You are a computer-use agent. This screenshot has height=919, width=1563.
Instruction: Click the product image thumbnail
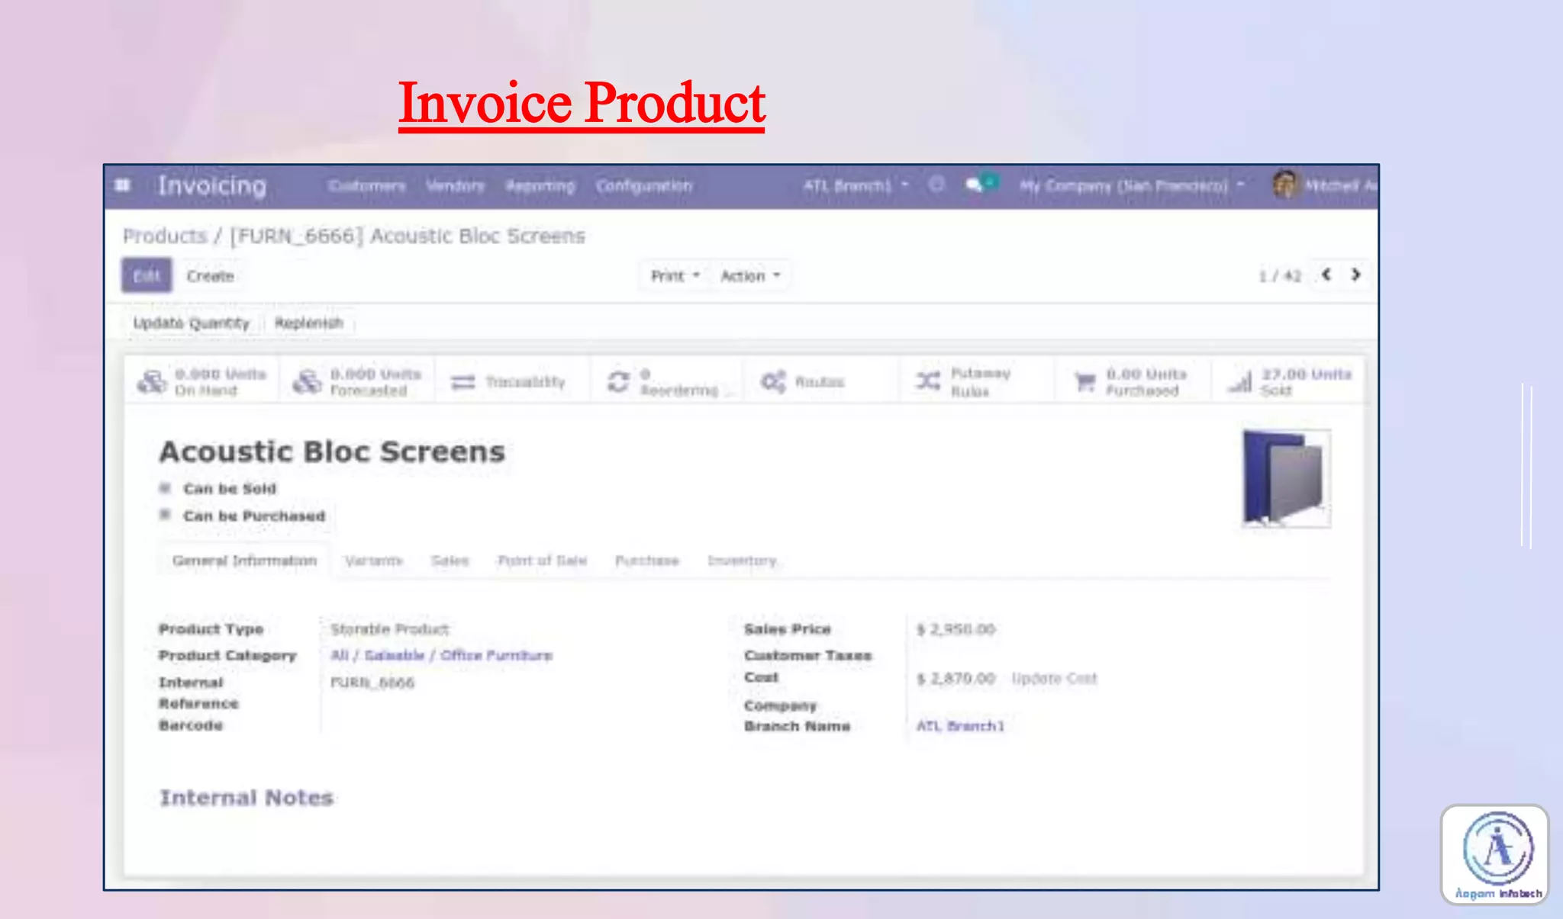1286,478
